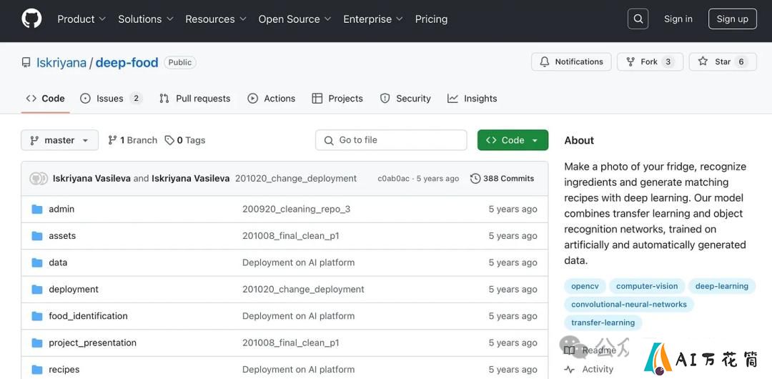Click the Sign in link
Screen dimensions: 772x379
[678, 19]
